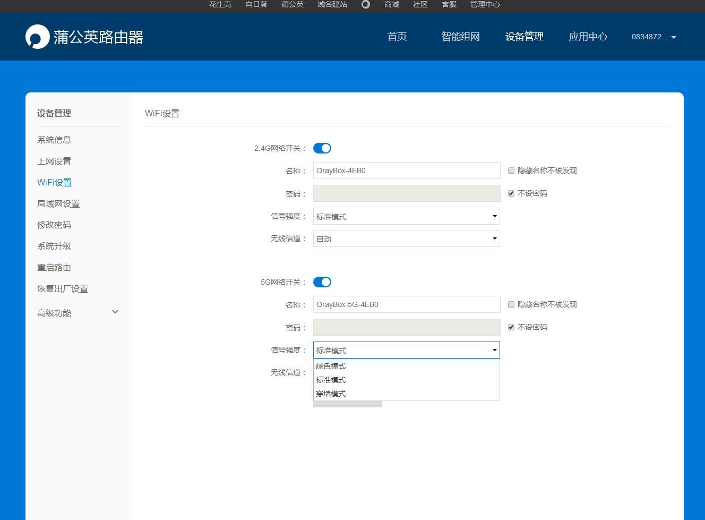Image resolution: width=705 pixels, height=520 pixels.
Task: Click the 设备管理 sidebar heading
Action: click(x=54, y=113)
